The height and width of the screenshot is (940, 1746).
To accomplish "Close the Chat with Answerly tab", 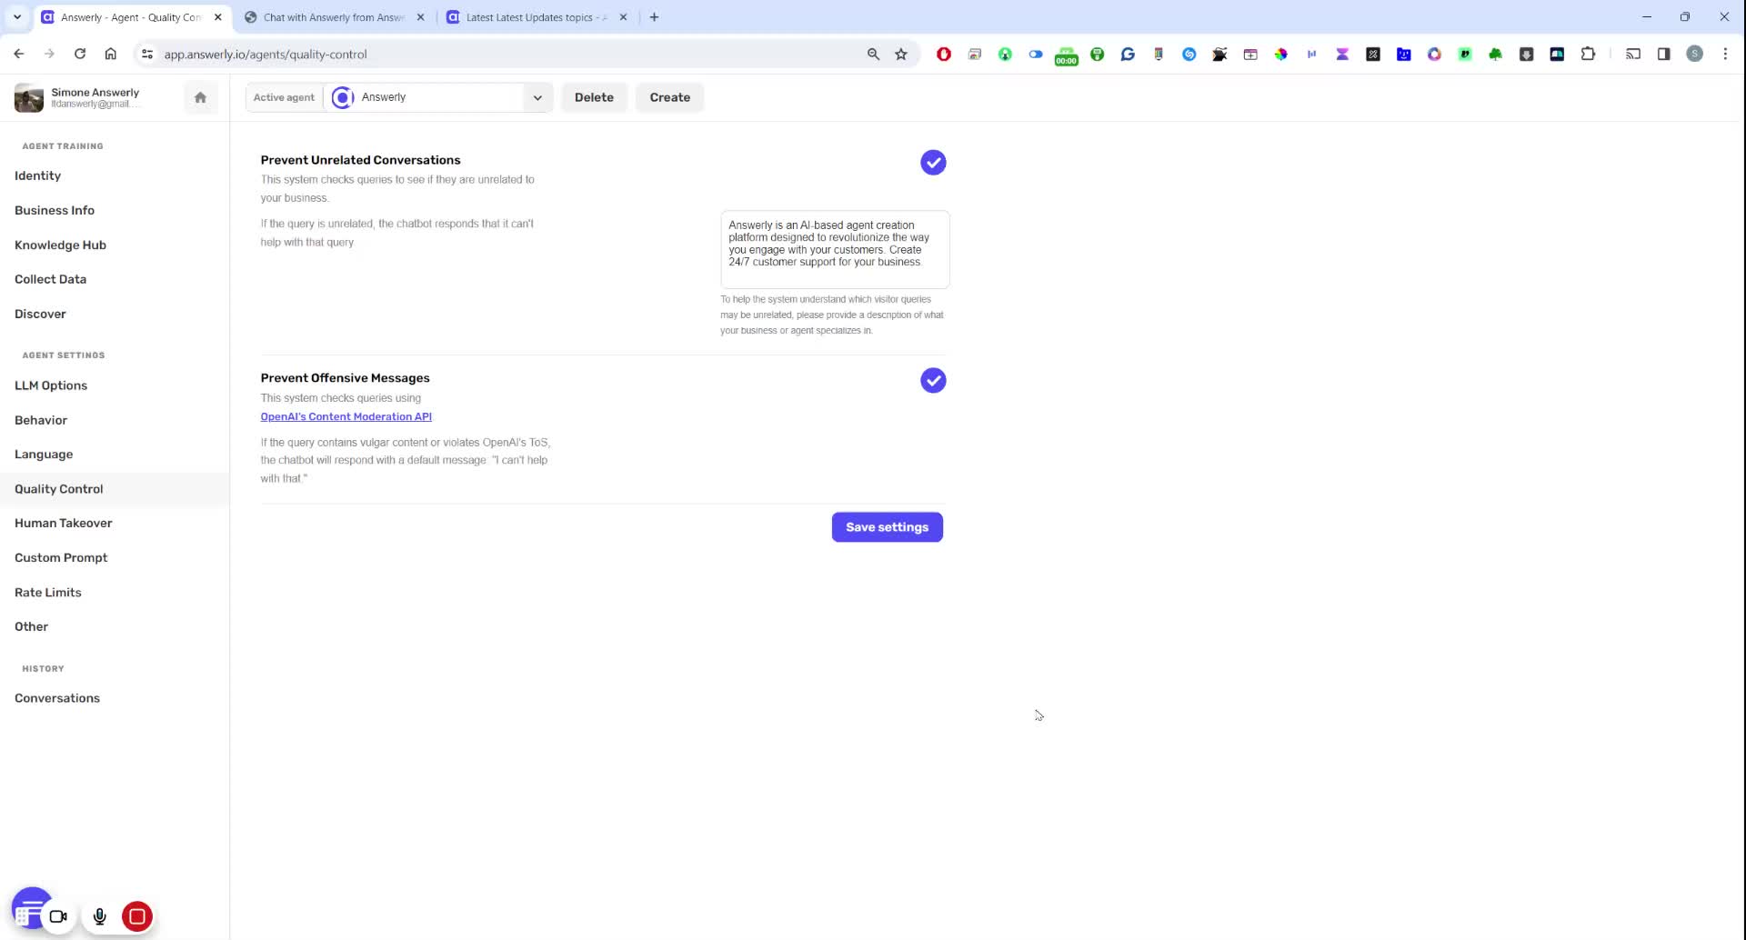I will click(420, 17).
